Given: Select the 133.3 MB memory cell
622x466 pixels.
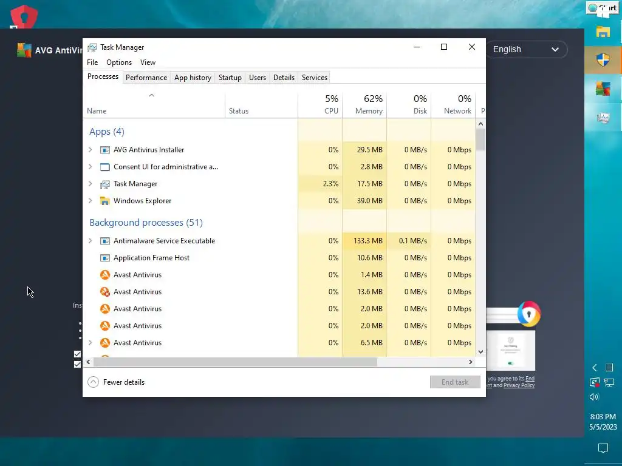Looking at the screenshot, I should click(364, 241).
